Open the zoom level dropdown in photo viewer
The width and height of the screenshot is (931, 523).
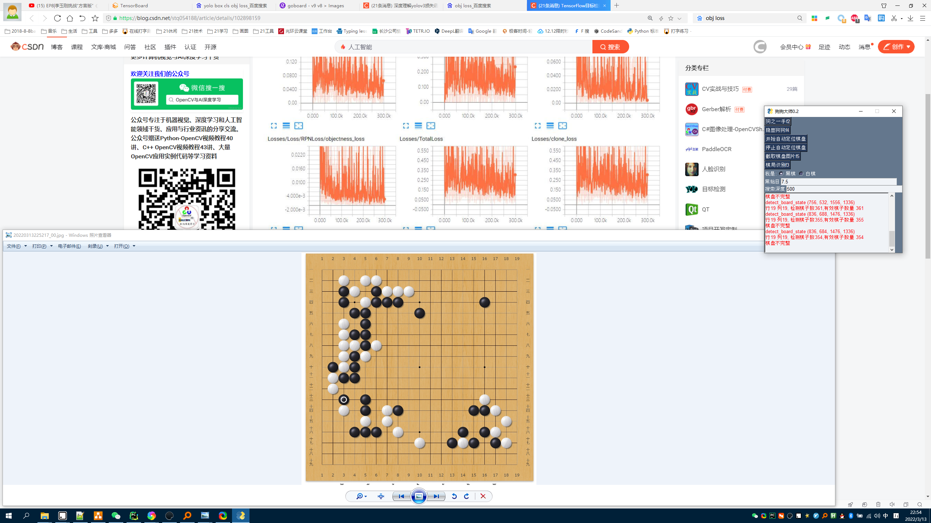[364, 496]
